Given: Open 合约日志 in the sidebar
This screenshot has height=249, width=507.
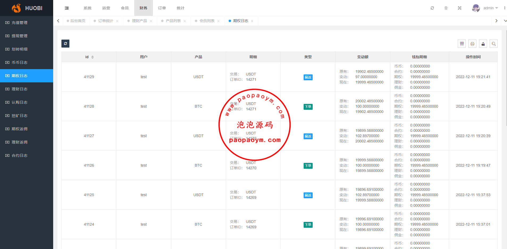Looking at the screenshot, I should coord(27,155).
